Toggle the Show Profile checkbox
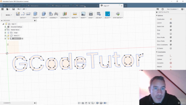 click(171, 37)
